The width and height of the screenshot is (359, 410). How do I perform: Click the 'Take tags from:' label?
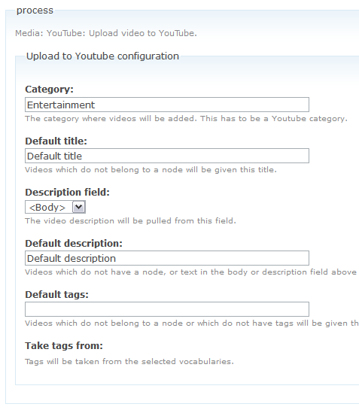pos(64,345)
